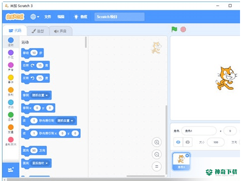Click the 90 direction value
242x181 pixels.
(x=34, y=150)
